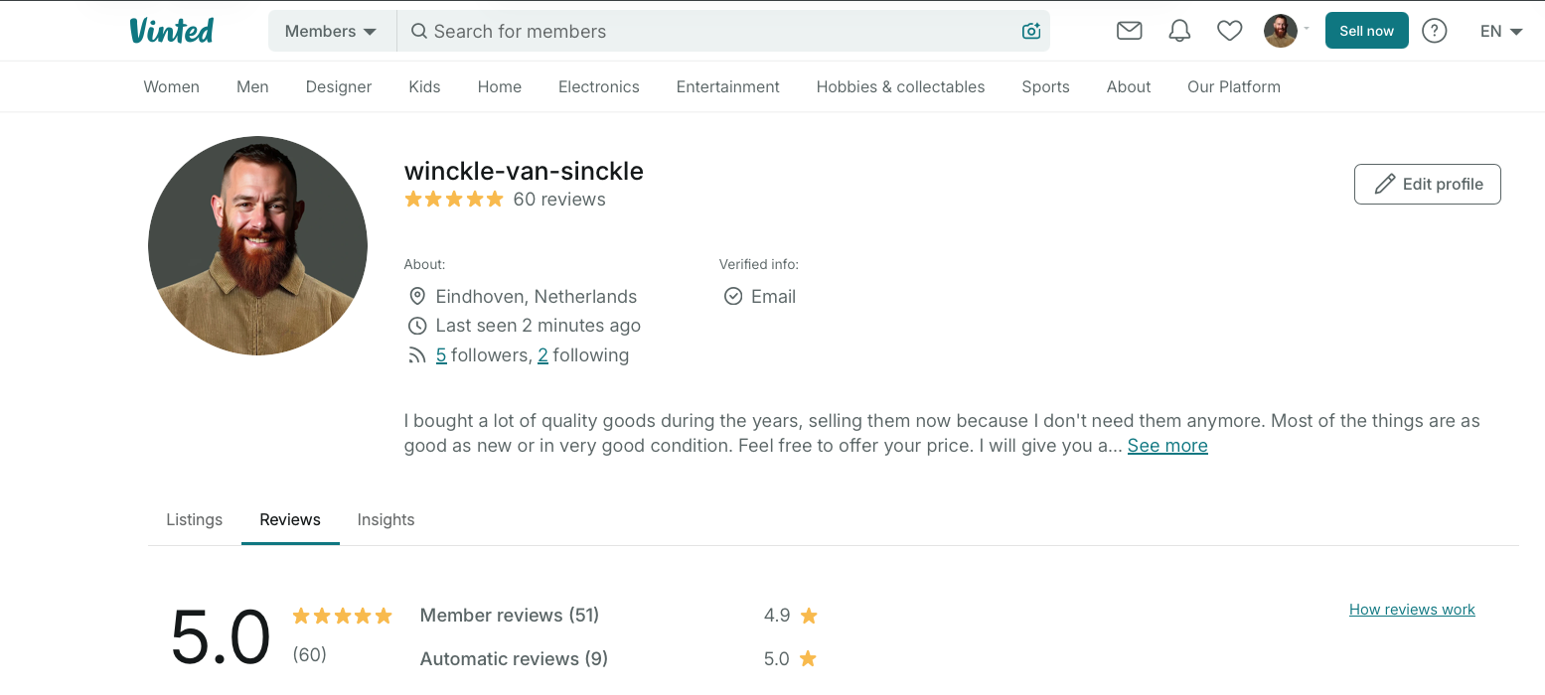Open favourites heart icon

1230,31
